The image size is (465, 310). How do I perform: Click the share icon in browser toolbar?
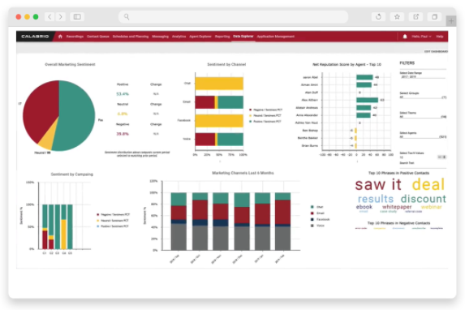click(x=415, y=16)
